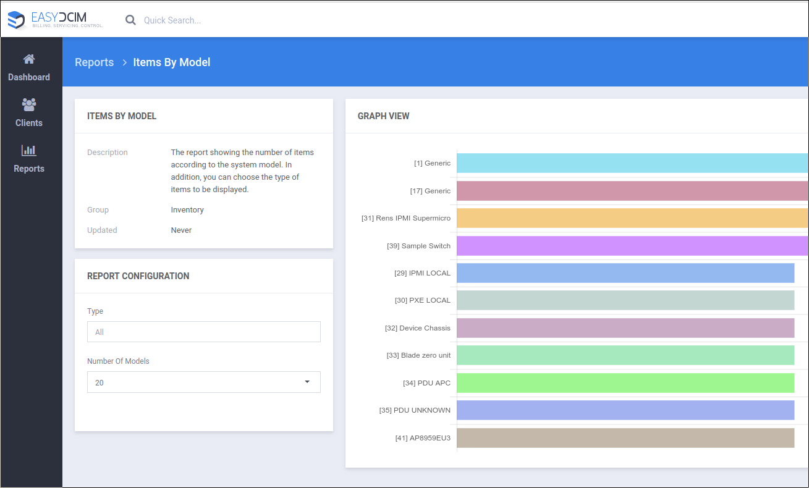Click the Type input showing All

click(x=204, y=332)
